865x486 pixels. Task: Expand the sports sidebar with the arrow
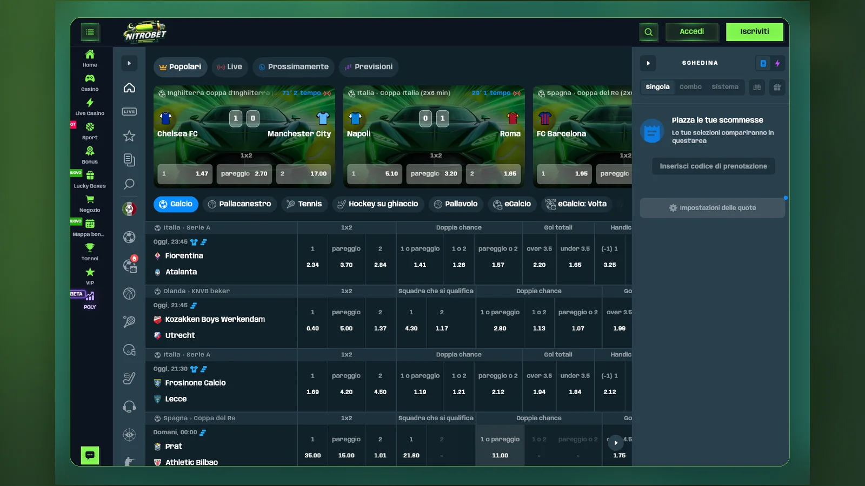129,63
